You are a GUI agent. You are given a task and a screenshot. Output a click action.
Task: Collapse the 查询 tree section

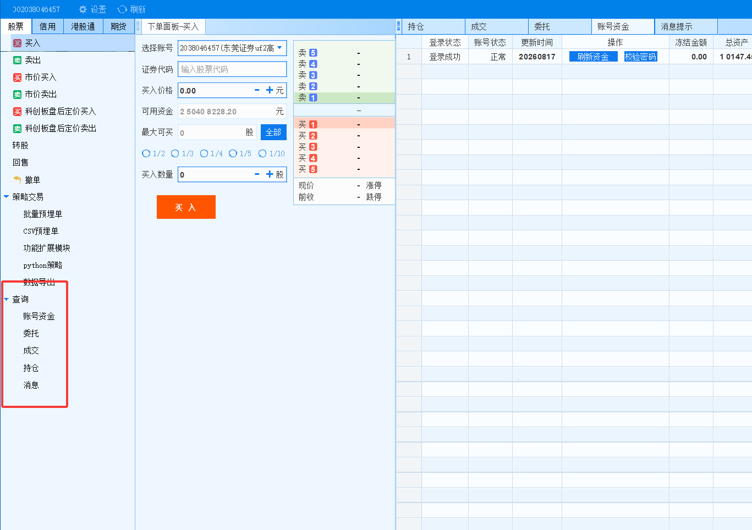click(x=7, y=300)
